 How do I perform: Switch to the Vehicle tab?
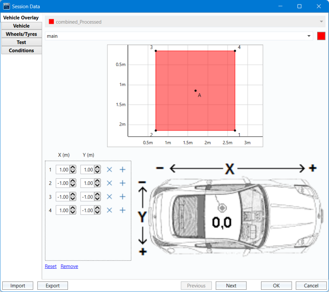click(21, 26)
